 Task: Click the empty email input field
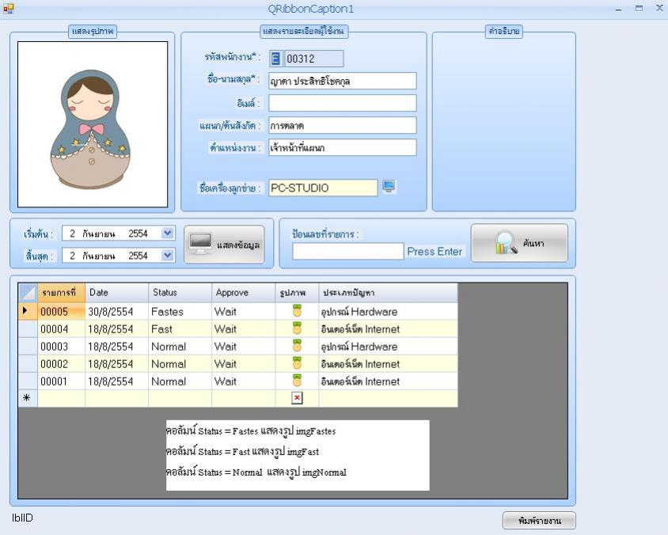[343, 103]
